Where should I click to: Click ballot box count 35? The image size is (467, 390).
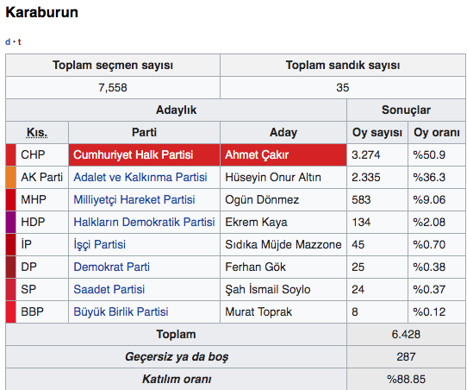click(343, 88)
